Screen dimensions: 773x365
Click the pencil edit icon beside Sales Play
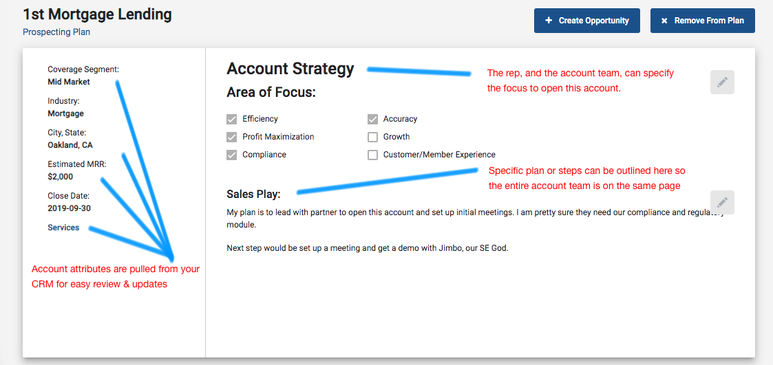pyautogui.click(x=722, y=203)
